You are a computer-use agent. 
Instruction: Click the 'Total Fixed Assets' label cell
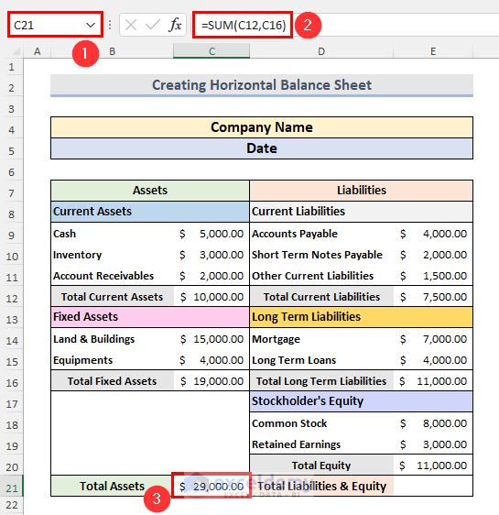coord(113,381)
